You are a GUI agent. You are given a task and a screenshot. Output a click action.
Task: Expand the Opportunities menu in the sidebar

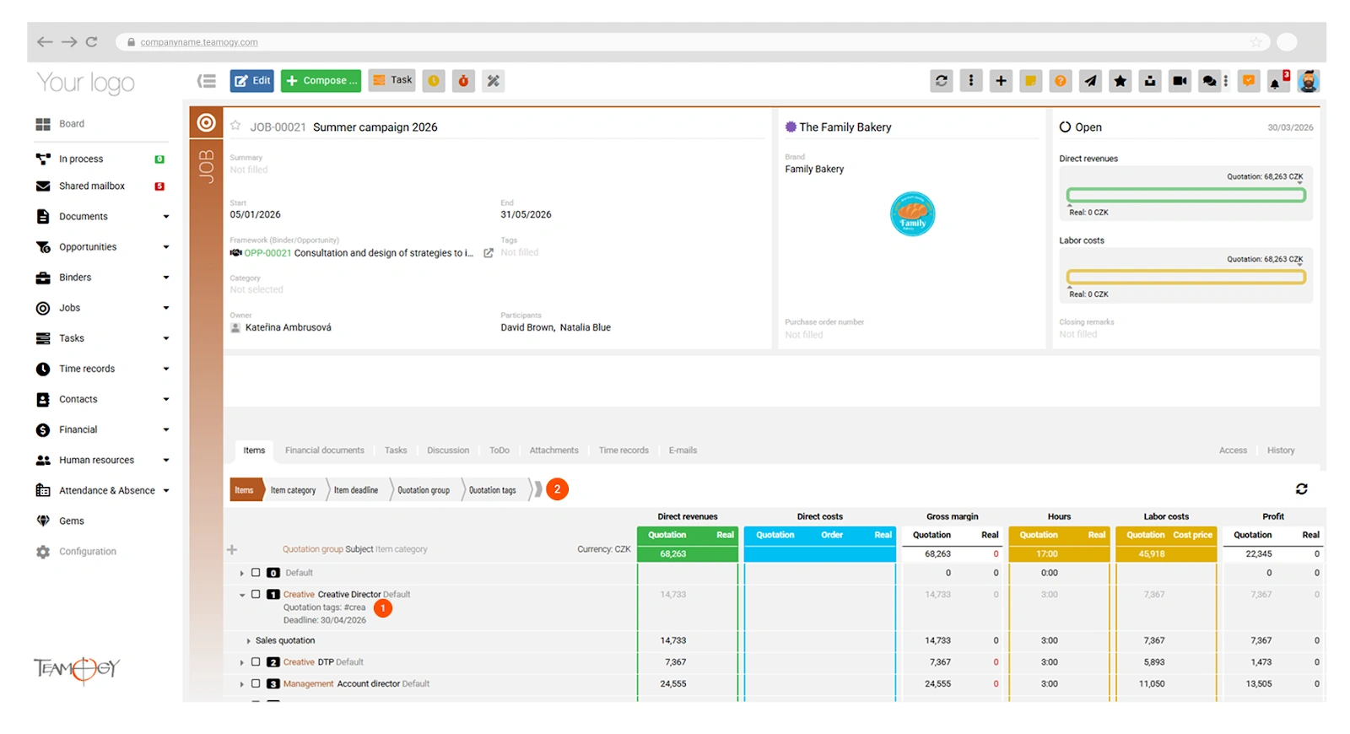[x=165, y=247]
